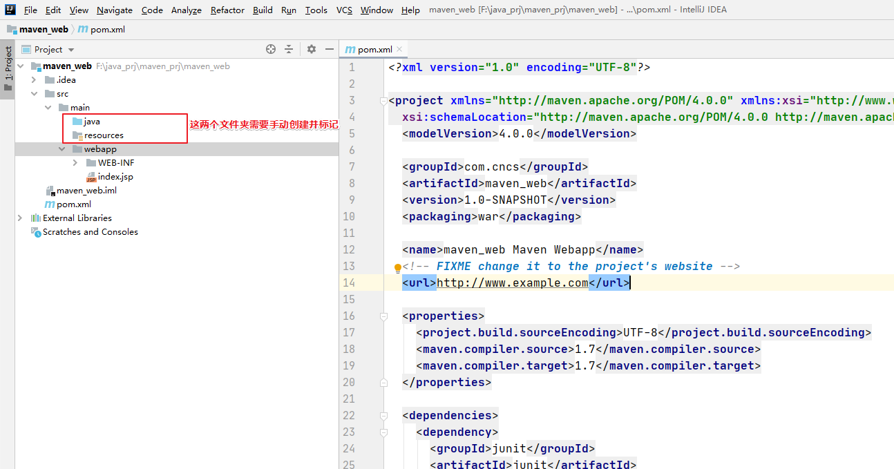The width and height of the screenshot is (894, 469).
Task: Open the View menu
Action: [x=79, y=10]
